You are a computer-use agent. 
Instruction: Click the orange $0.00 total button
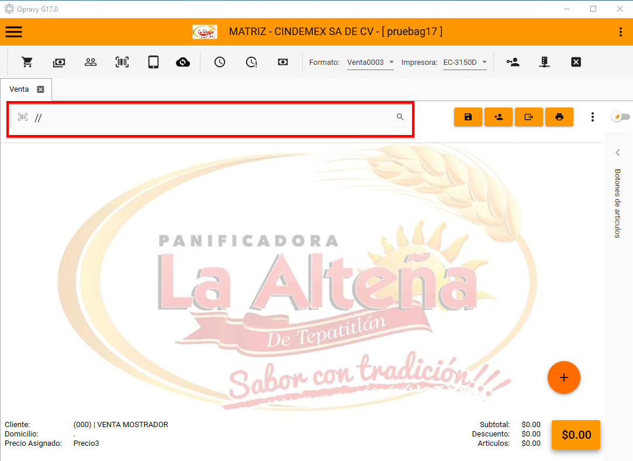click(576, 435)
